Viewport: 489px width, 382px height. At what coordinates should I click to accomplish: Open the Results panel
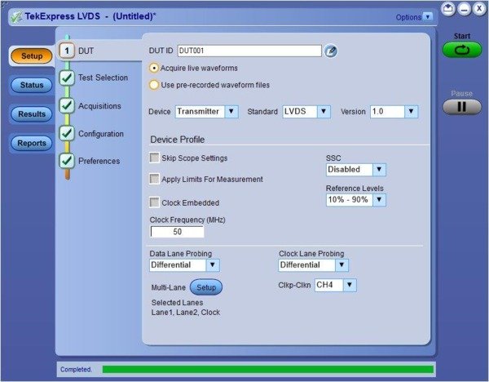point(32,114)
